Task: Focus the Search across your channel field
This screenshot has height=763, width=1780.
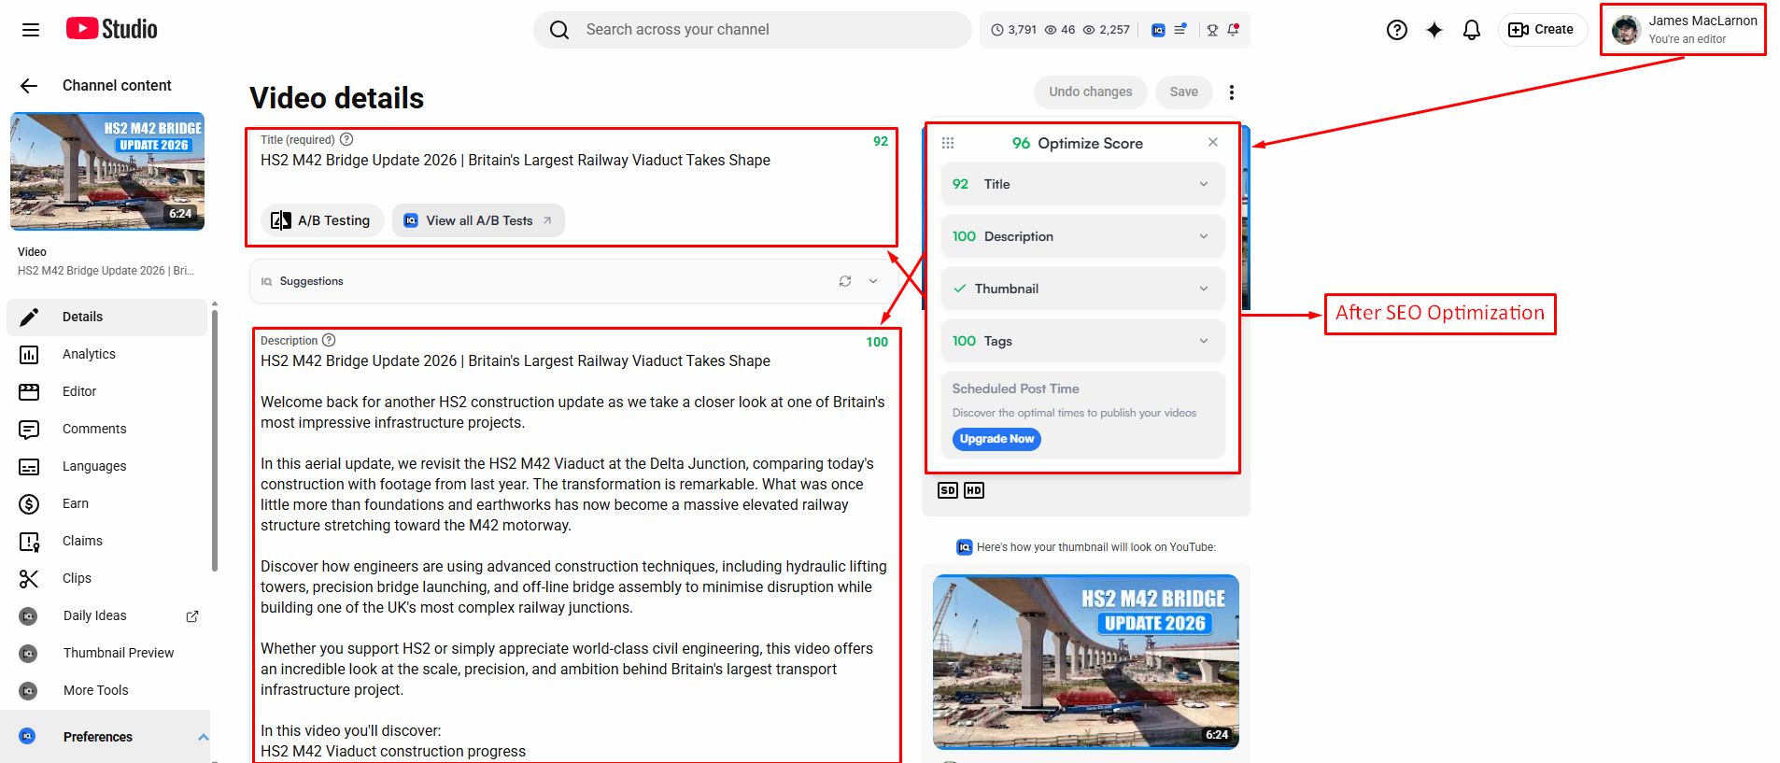Action: tap(753, 30)
